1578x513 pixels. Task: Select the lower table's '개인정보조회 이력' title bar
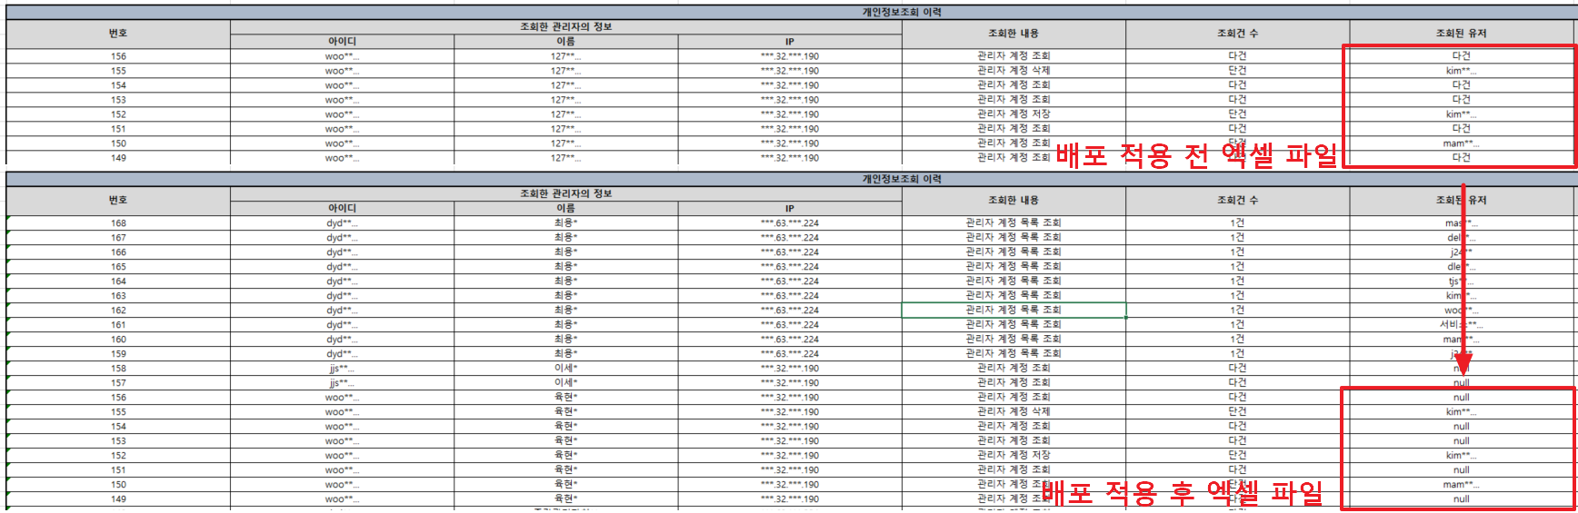tap(902, 179)
